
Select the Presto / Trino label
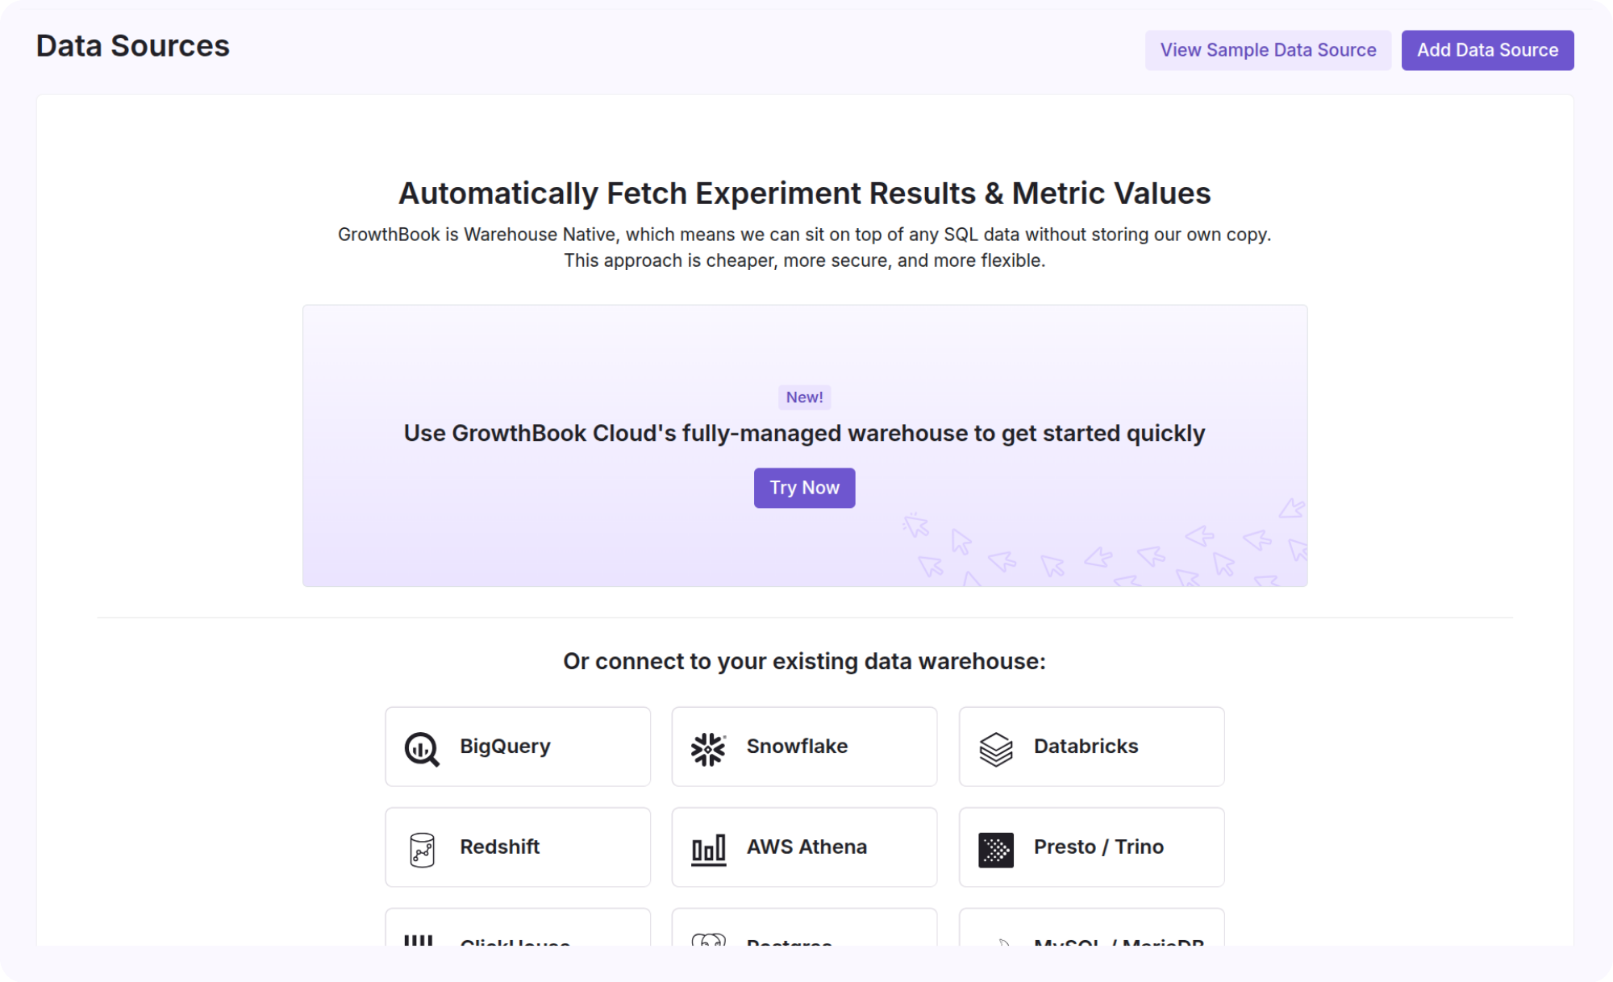pyautogui.click(x=1098, y=847)
